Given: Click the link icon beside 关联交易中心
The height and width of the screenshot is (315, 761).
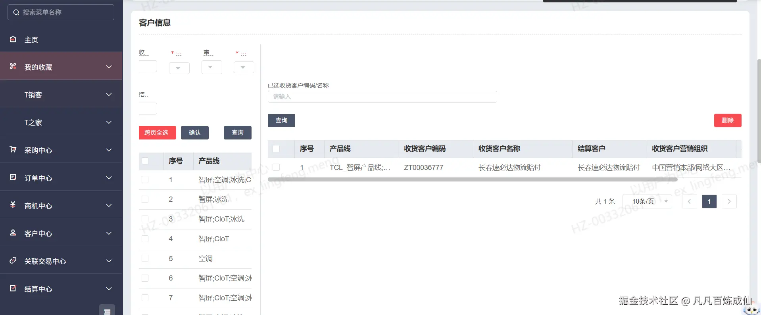Looking at the screenshot, I should [x=13, y=260].
